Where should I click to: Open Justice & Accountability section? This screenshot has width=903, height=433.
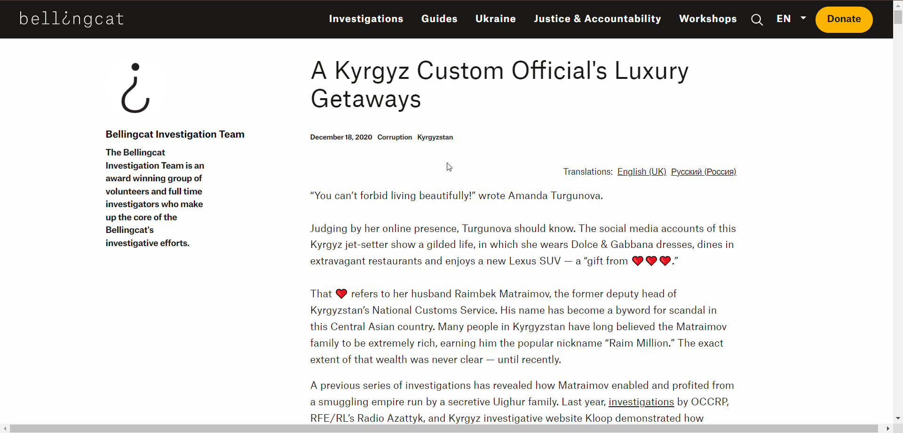[x=597, y=19]
